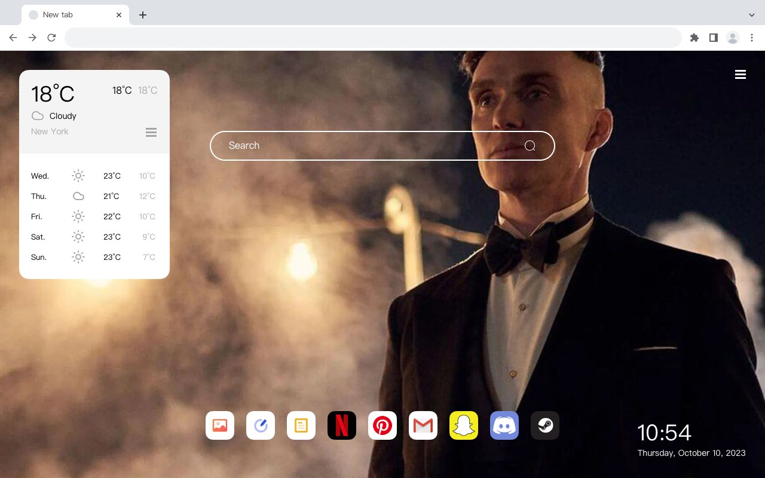Viewport: 765px width, 478px height.
Task: Open the Discord shortcut
Action: [x=504, y=425]
